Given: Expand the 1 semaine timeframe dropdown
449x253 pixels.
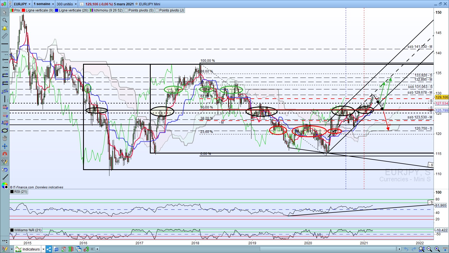Looking at the screenshot, I should coord(53,4).
